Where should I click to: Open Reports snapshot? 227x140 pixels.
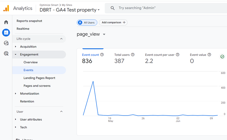(29, 21)
